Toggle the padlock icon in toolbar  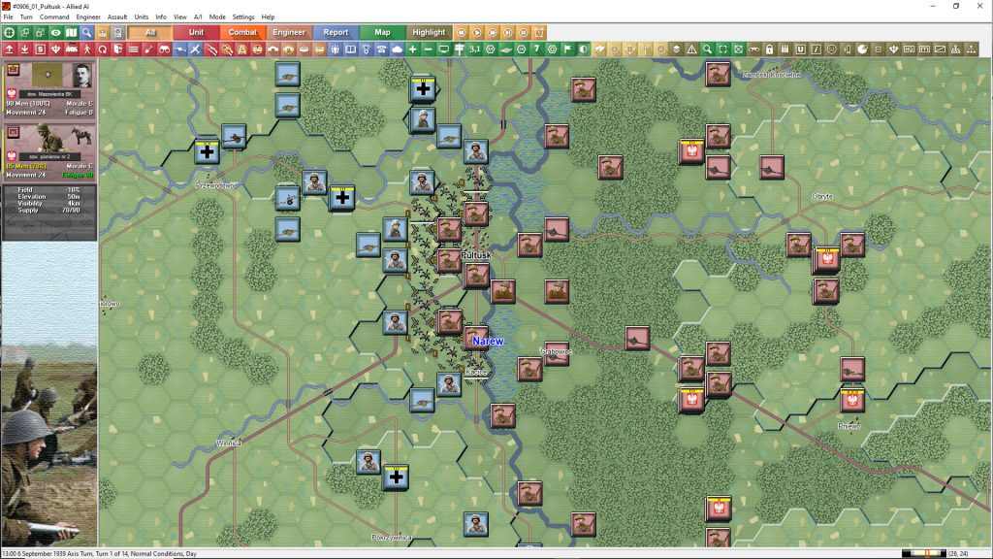[769, 49]
